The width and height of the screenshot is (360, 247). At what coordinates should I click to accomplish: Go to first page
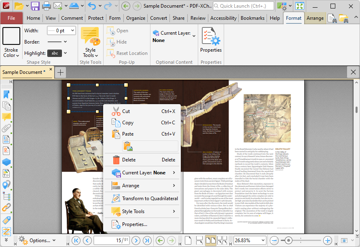pyautogui.click(x=76, y=241)
